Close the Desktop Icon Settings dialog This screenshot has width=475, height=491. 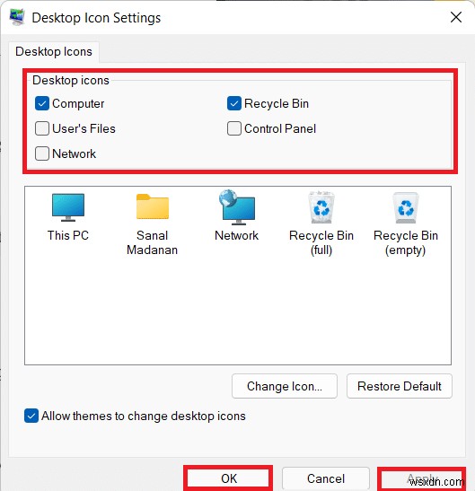pyautogui.click(x=456, y=18)
